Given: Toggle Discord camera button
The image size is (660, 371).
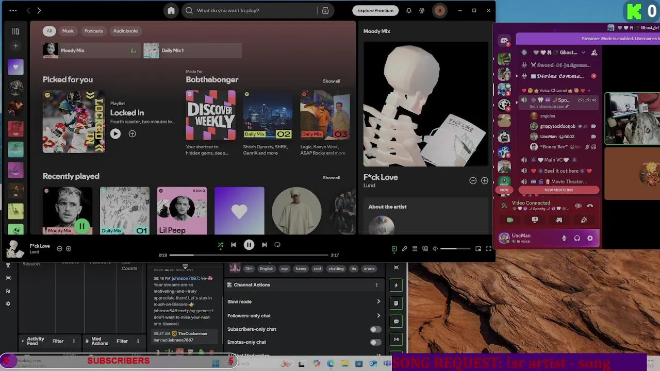Looking at the screenshot, I should pos(510,220).
